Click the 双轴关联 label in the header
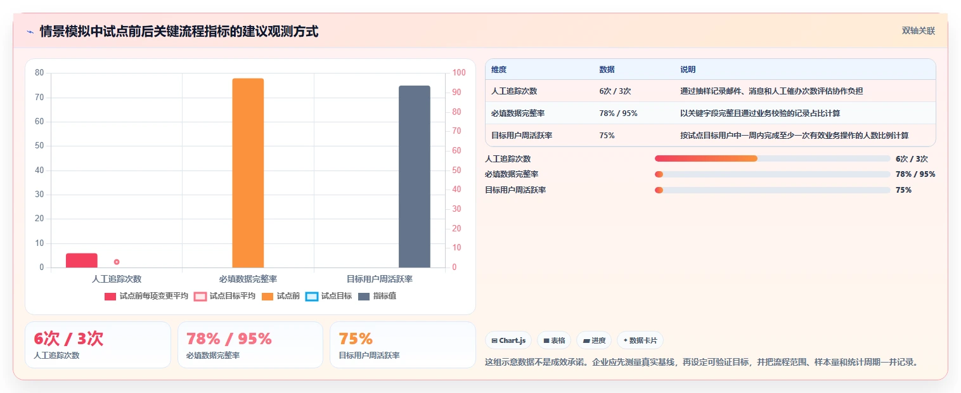 point(918,30)
